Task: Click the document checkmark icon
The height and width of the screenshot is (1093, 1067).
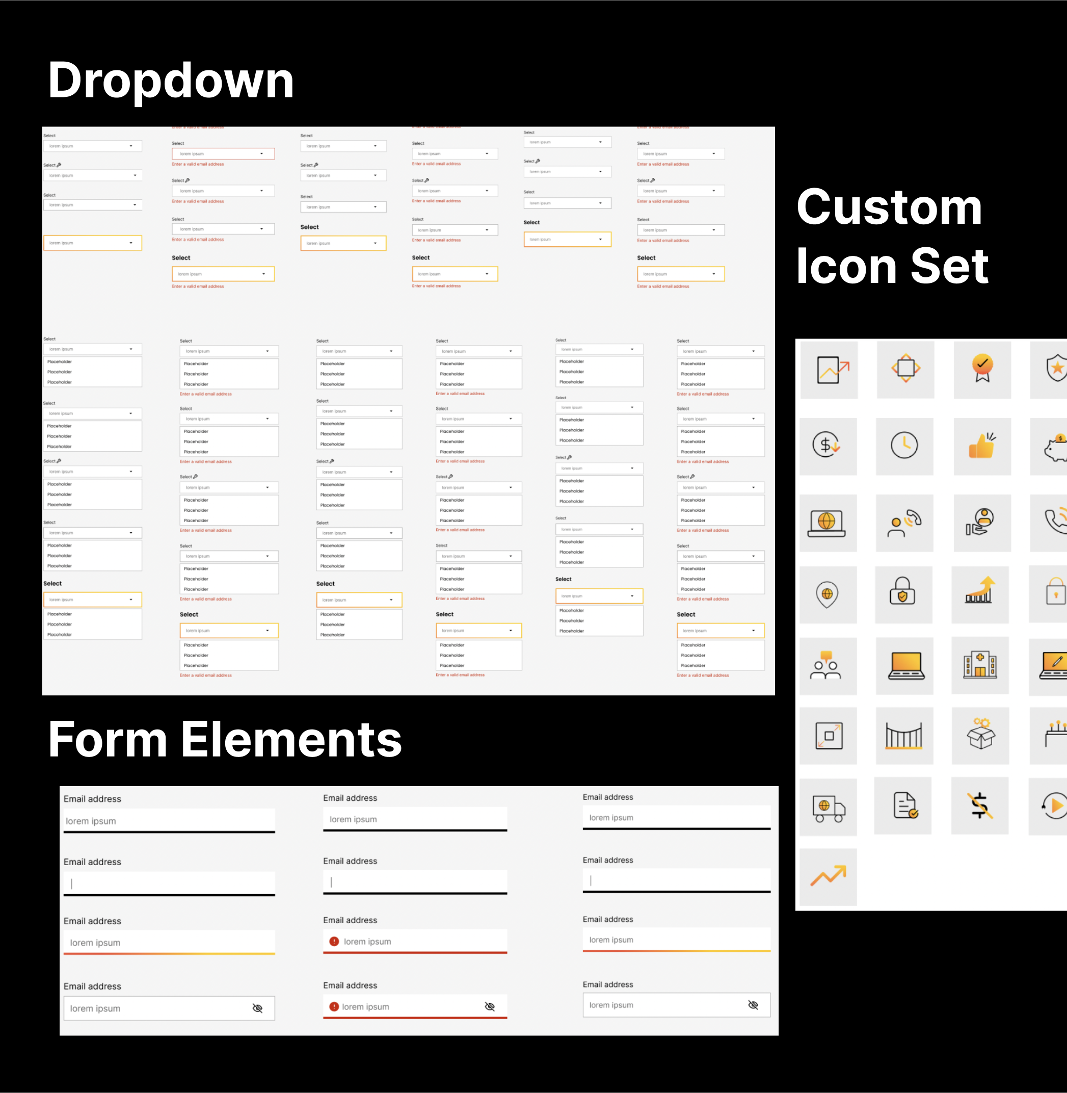Action: coord(904,806)
